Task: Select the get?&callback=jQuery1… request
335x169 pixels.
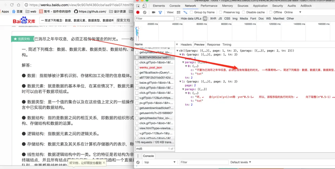Action: click(x=155, y=73)
